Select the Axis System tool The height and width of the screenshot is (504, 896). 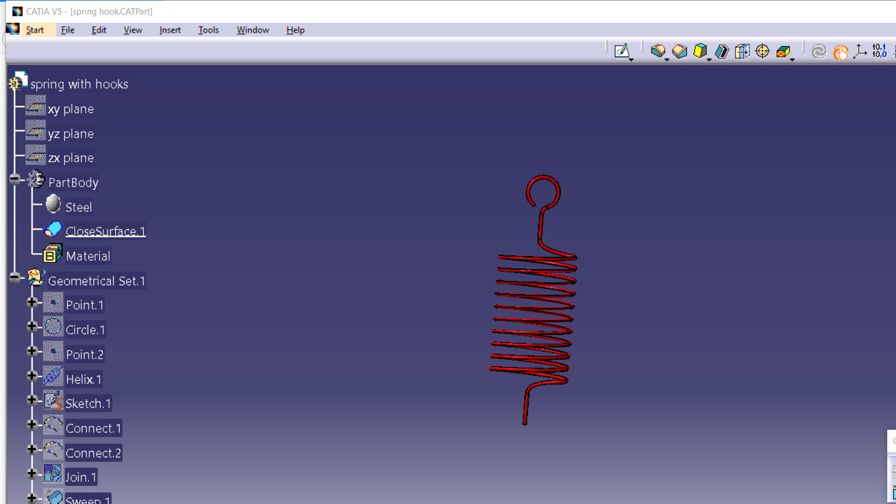click(x=860, y=51)
